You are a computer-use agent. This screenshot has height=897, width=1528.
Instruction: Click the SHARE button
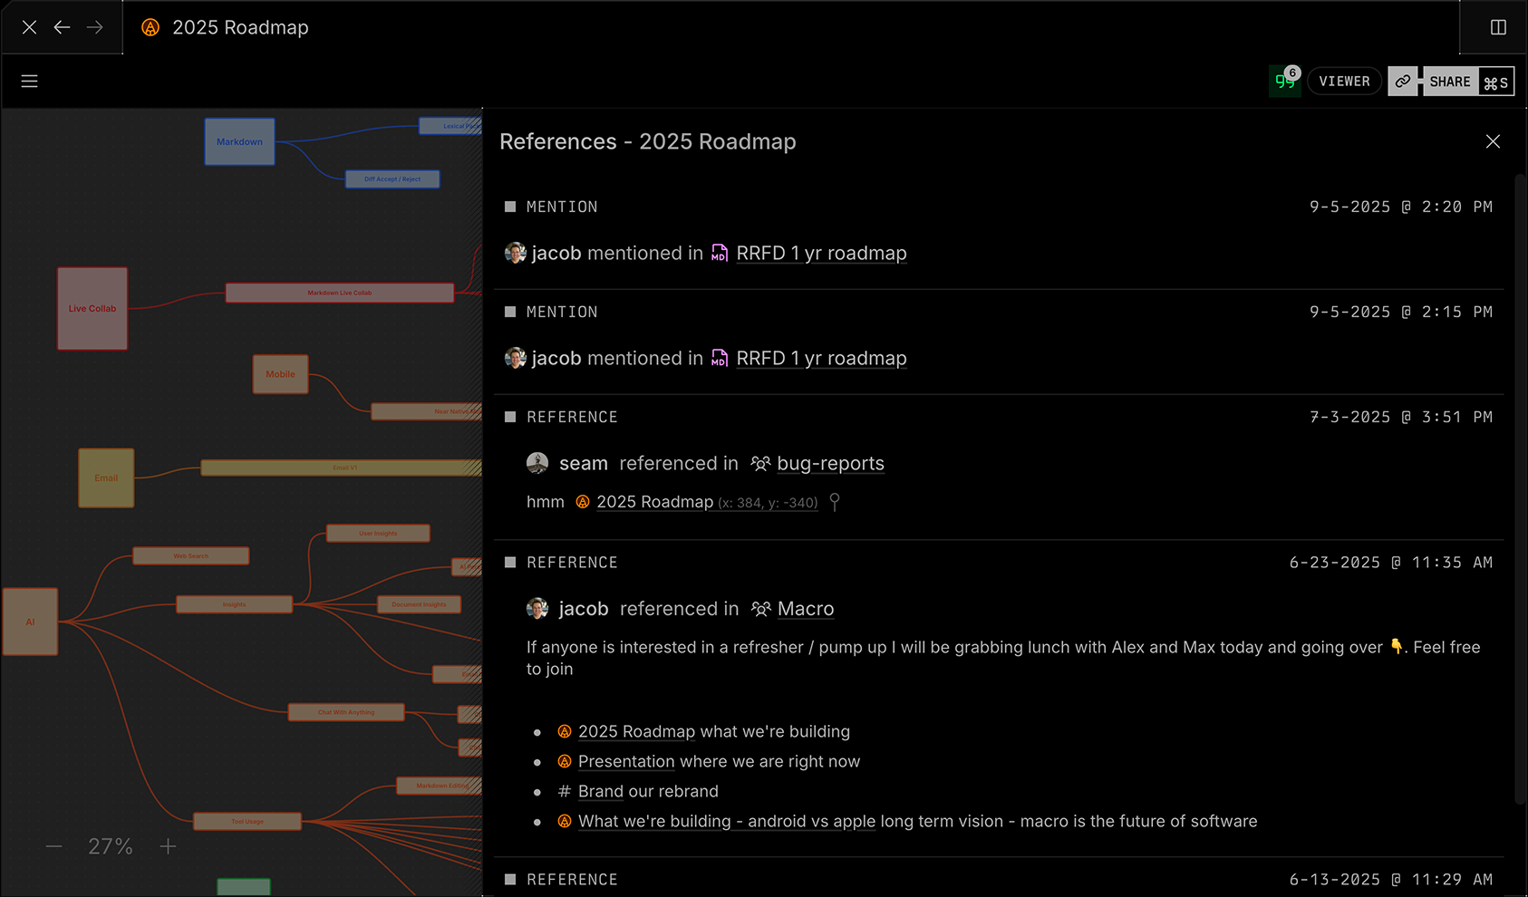(x=1450, y=82)
